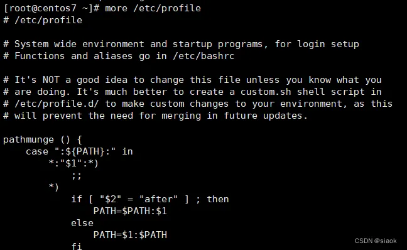The width and height of the screenshot is (407, 250).
Task: Click the shell prompt [root@centos7 ~]#
Action: tap(52, 8)
